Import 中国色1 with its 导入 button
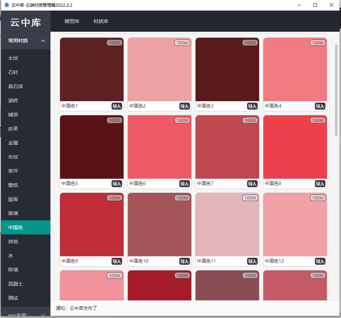Viewport: 341px width, 318px height. [x=117, y=106]
